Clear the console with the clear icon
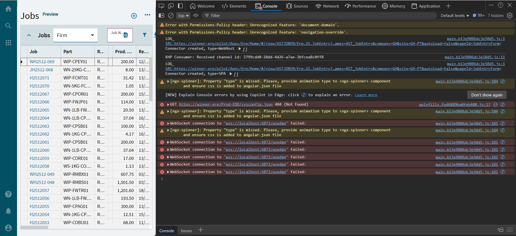The image size is (516, 236). coord(171,16)
